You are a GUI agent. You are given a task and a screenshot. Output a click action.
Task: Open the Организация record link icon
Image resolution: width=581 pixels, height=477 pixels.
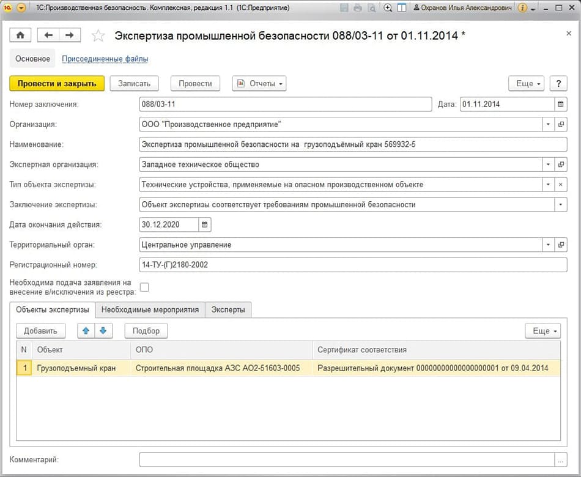(561, 124)
